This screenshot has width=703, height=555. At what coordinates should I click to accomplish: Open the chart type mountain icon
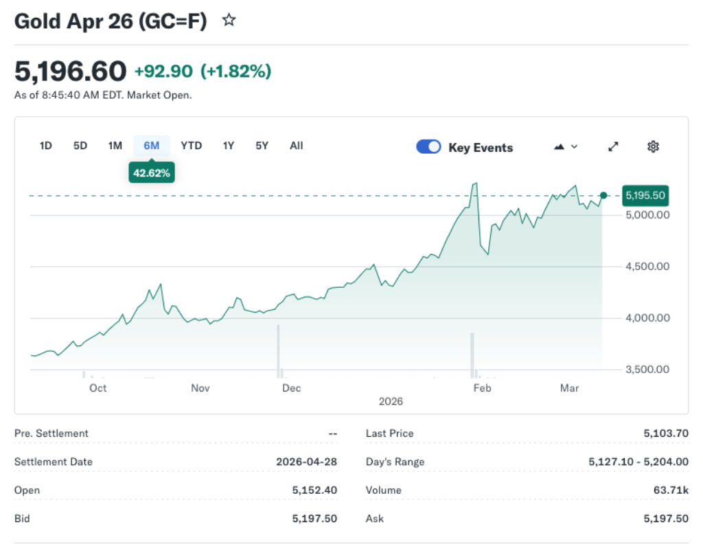559,146
